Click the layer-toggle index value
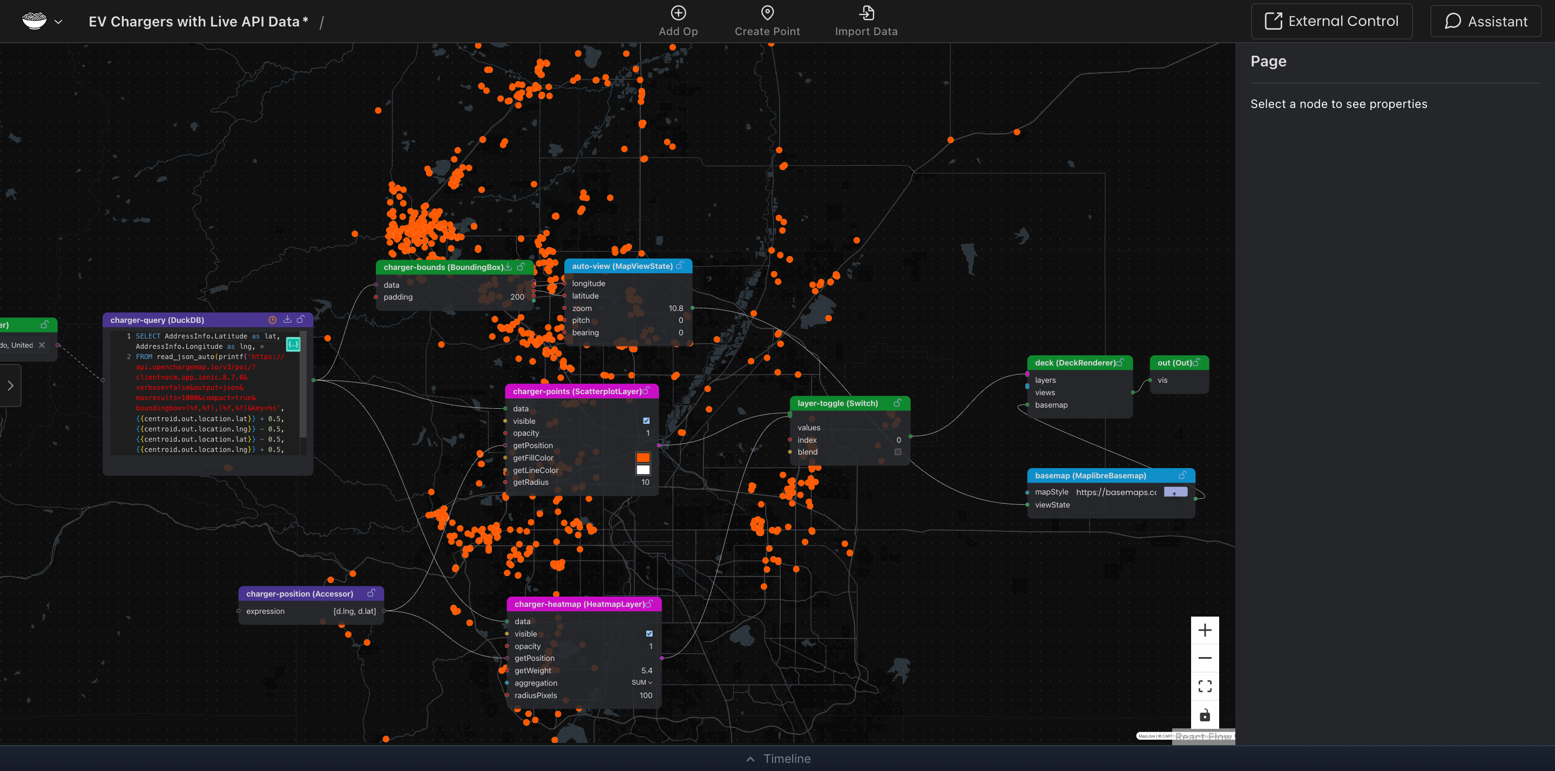 [898, 439]
